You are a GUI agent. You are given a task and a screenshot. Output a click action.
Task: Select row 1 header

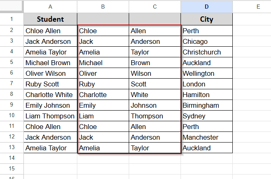coord(12,19)
